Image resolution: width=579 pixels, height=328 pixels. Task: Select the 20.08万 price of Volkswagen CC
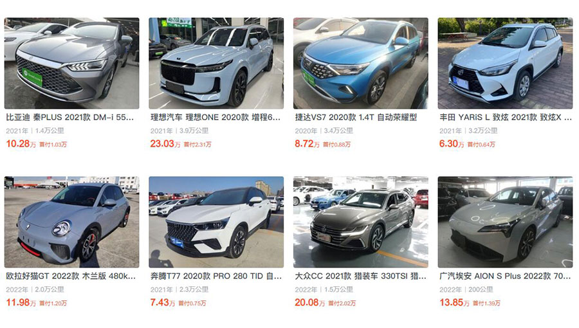click(x=310, y=302)
